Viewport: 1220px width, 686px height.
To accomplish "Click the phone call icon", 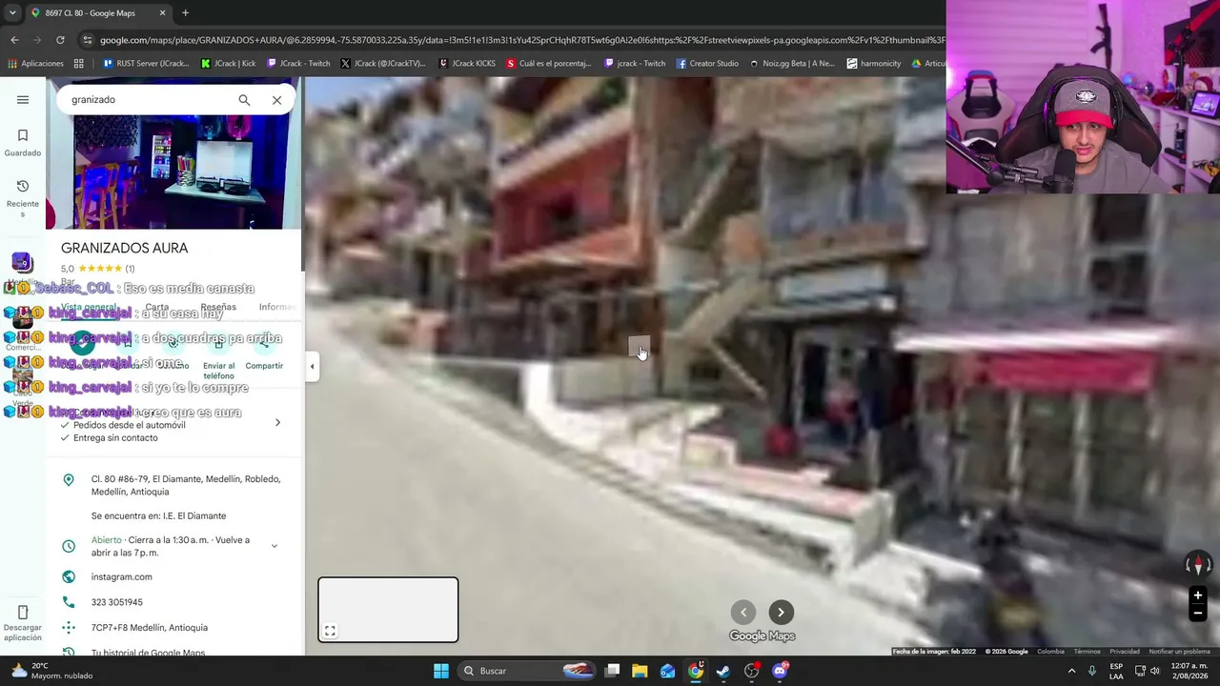I will point(69,602).
